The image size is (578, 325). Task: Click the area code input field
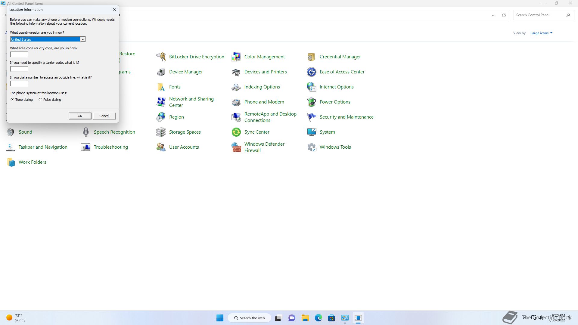19,54
